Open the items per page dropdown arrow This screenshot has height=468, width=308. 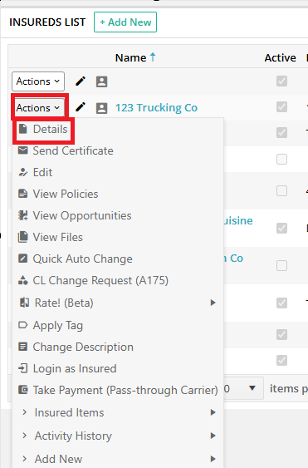(x=252, y=388)
